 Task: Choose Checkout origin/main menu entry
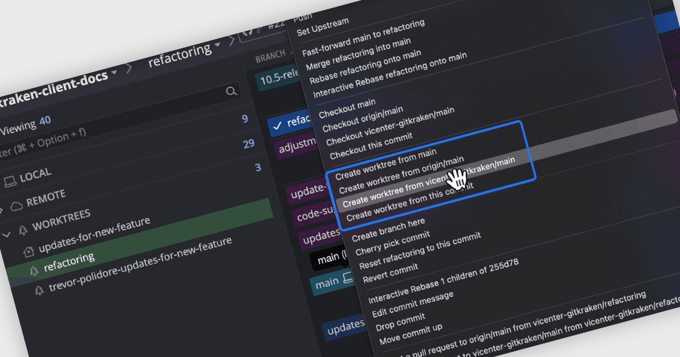363,119
